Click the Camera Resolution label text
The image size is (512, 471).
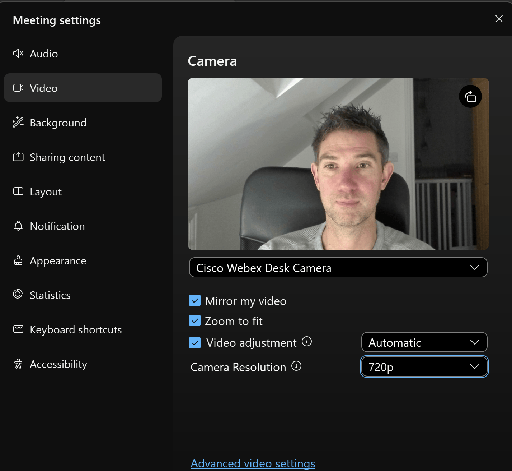tap(238, 367)
